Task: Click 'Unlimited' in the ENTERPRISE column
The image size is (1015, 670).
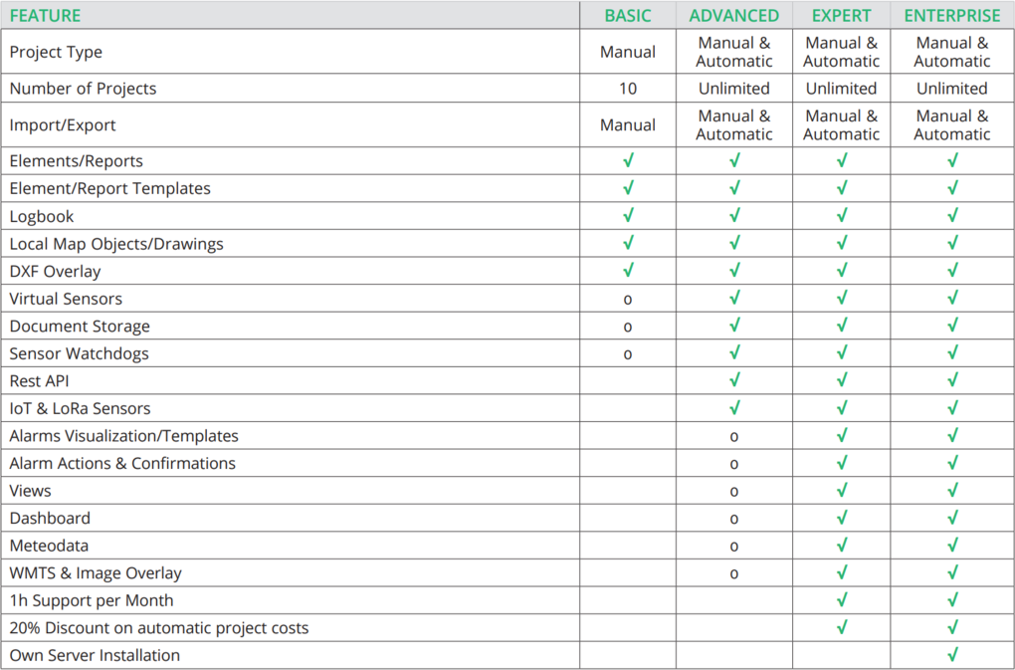Action: [x=952, y=89]
